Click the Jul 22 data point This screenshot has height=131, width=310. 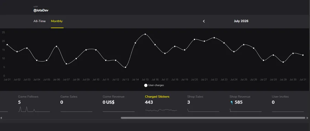click(214, 38)
